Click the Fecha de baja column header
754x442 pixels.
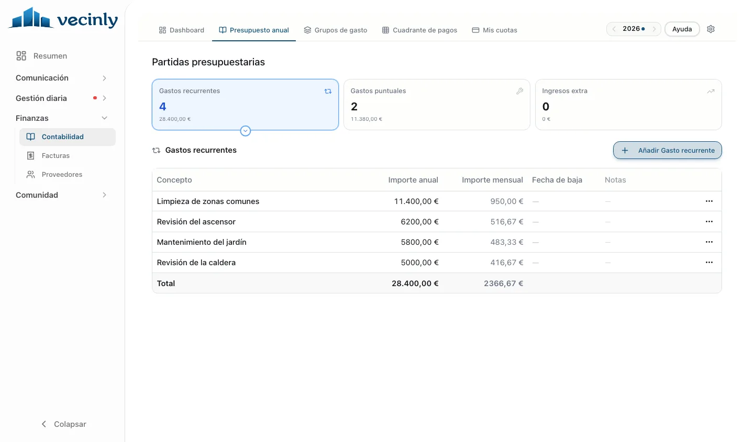[x=557, y=180]
